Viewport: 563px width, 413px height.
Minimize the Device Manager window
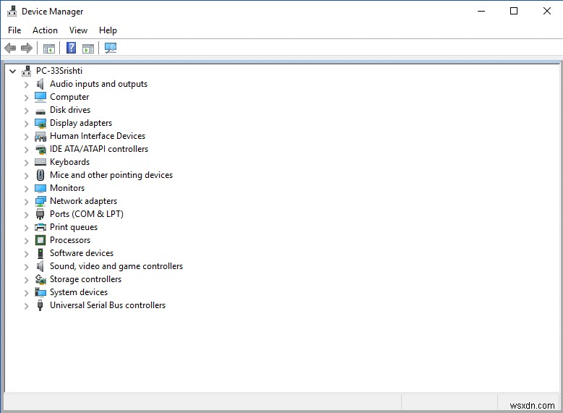click(481, 11)
